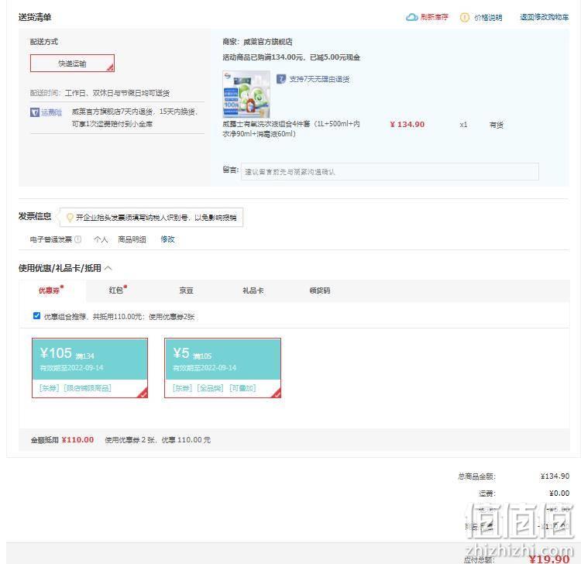Image resolution: width=581 pixels, height=564 pixels.
Task: Open 刷新库存 link
Action: coord(435,17)
